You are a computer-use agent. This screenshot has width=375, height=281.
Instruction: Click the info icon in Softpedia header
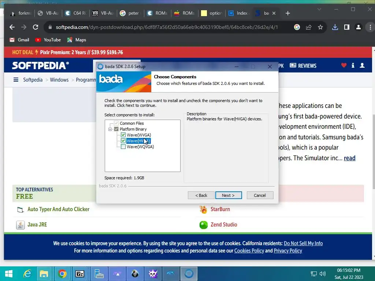pos(353,65)
